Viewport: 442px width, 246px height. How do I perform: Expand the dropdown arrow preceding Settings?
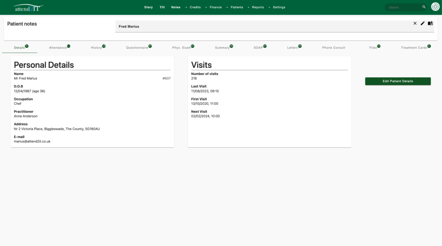[269, 7]
